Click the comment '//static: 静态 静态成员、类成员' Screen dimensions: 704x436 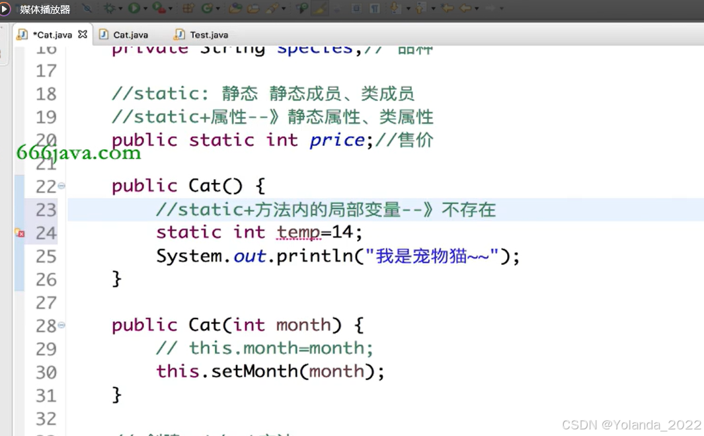(263, 94)
